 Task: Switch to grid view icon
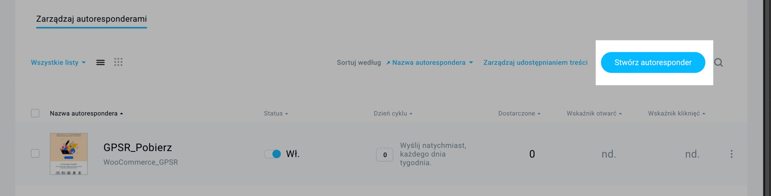tap(118, 62)
